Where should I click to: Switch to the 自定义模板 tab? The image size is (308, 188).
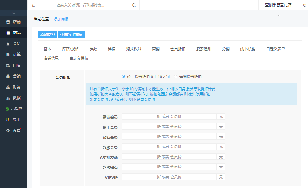click(x=79, y=58)
